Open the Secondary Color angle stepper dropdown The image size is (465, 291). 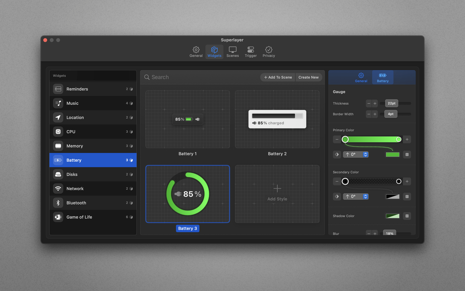pos(365,196)
